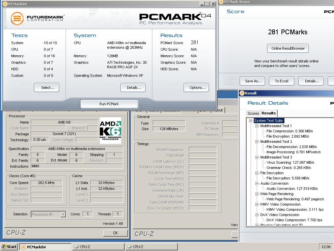Open Details... in the Score window
Viewport: 334px width, 251px height.
[311, 81]
